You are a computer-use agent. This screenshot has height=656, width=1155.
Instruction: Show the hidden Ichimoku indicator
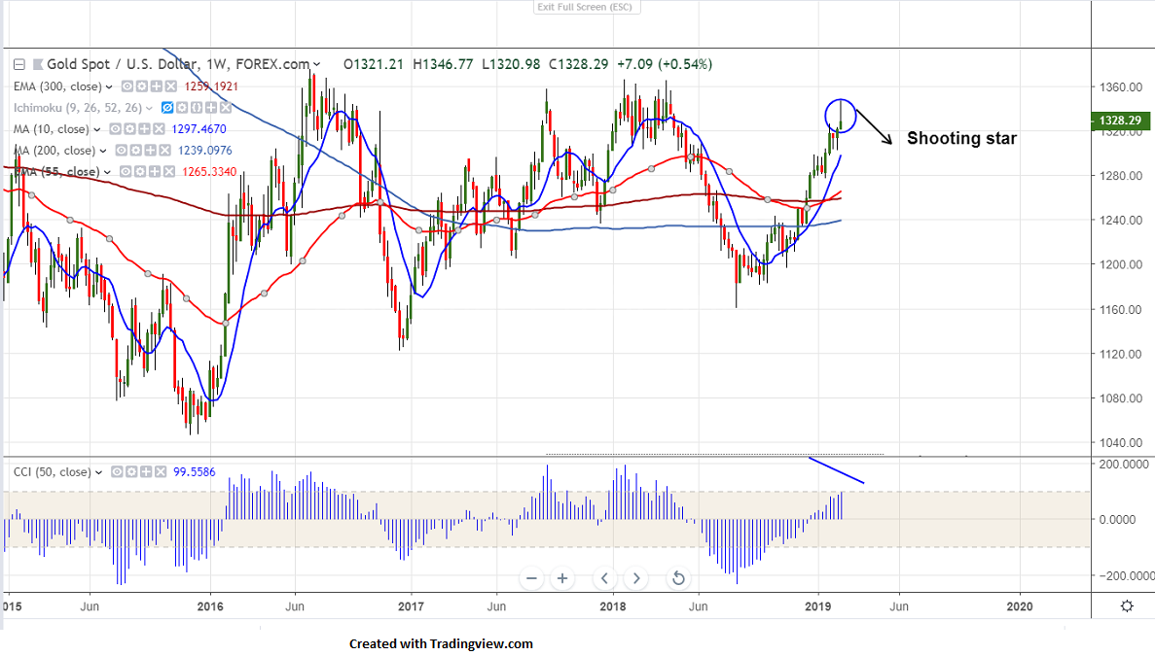click(x=167, y=108)
